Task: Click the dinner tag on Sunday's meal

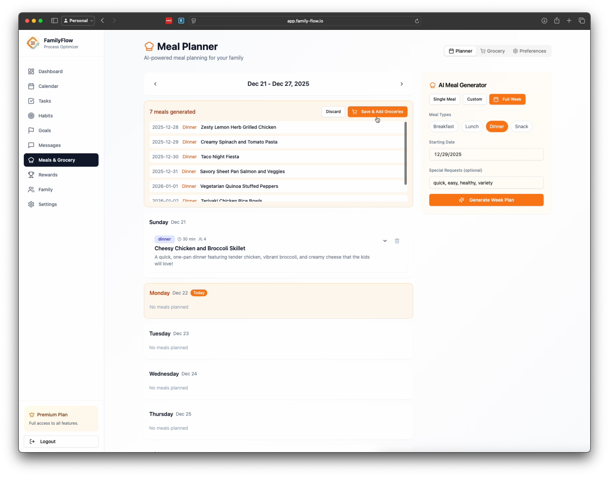Action: (164, 239)
